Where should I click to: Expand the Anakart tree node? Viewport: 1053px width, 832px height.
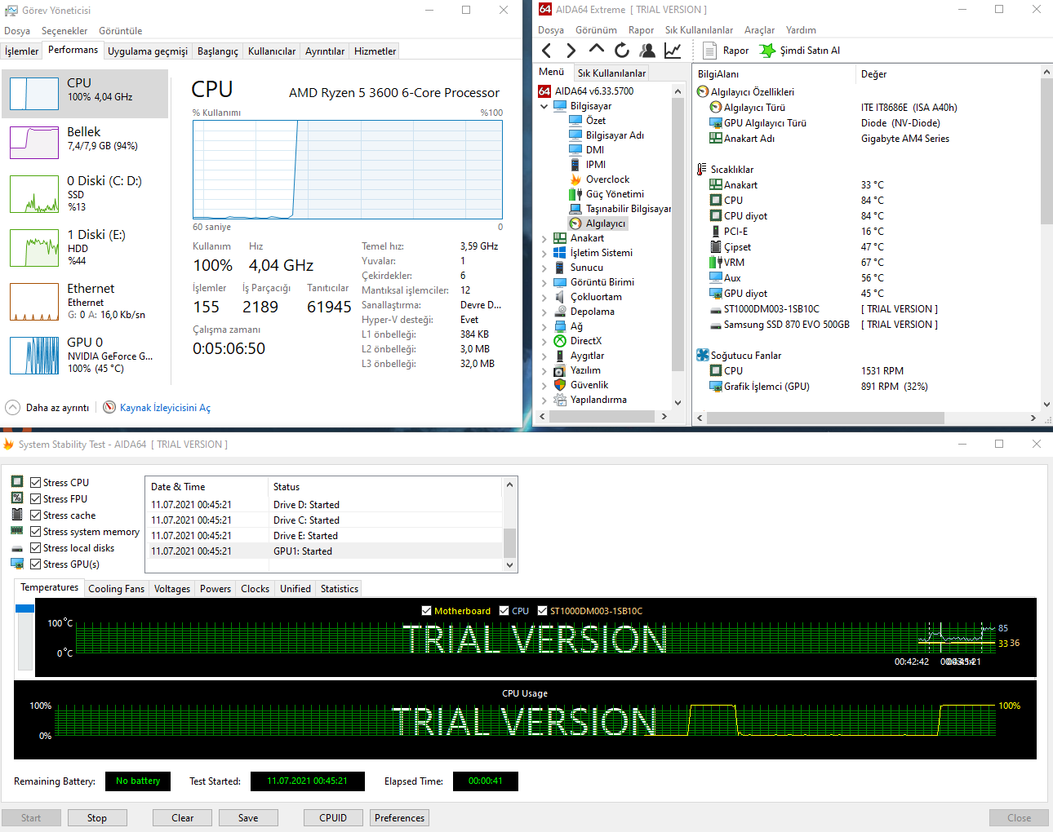click(544, 238)
